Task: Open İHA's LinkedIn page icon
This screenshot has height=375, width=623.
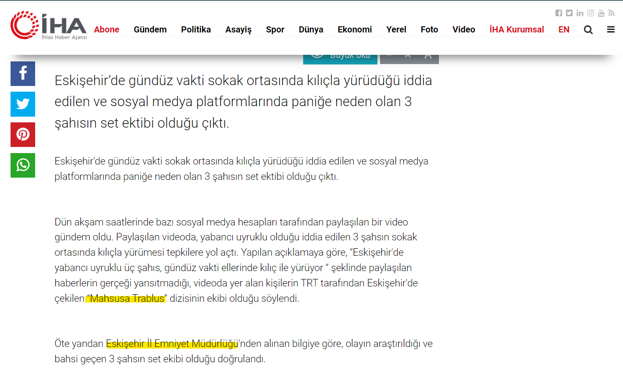Action: pyautogui.click(x=580, y=13)
